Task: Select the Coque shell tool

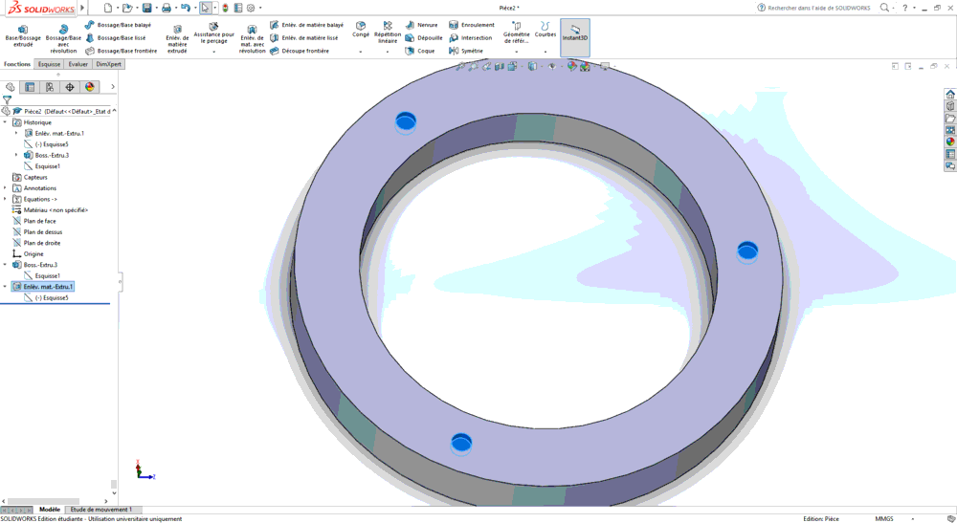Action: pyautogui.click(x=420, y=52)
